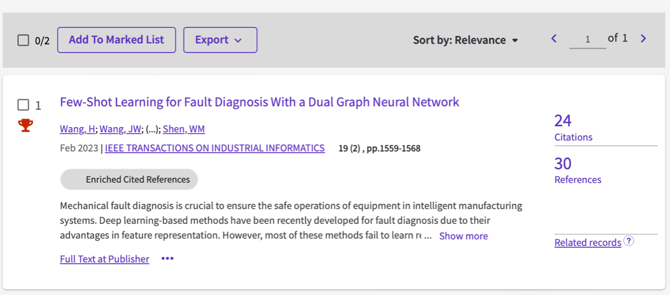Viewport: 670px width, 295px height.
Task: Click the red trophy highly cited icon
Action: [26, 125]
